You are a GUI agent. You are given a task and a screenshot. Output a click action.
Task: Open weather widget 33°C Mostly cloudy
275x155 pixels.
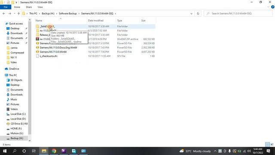pos(195,151)
